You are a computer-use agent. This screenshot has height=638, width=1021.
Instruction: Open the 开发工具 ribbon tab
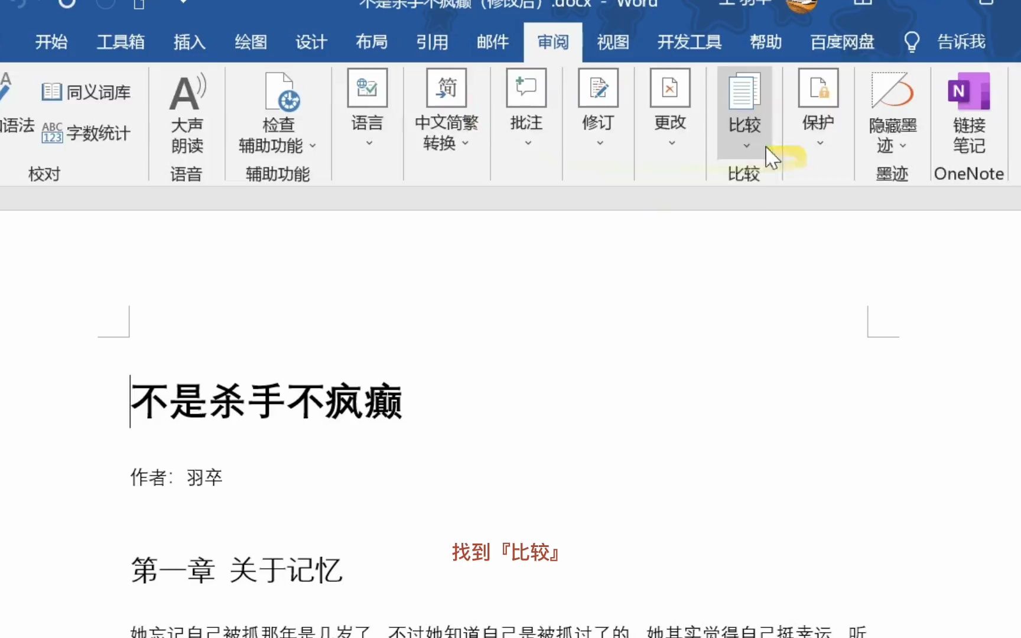pos(689,42)
